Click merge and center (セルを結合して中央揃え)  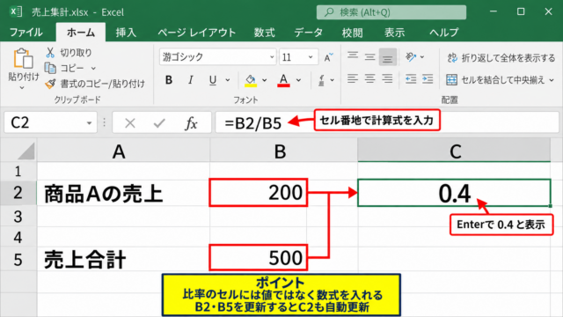click(496, 80)
